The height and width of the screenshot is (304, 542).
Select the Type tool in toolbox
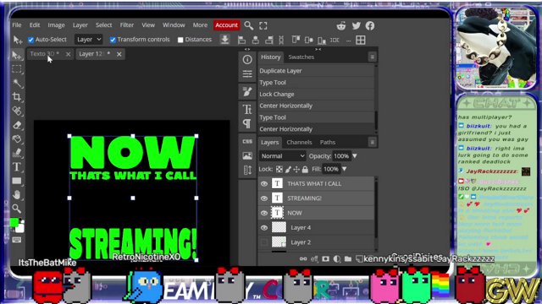[x=16, y=167]
